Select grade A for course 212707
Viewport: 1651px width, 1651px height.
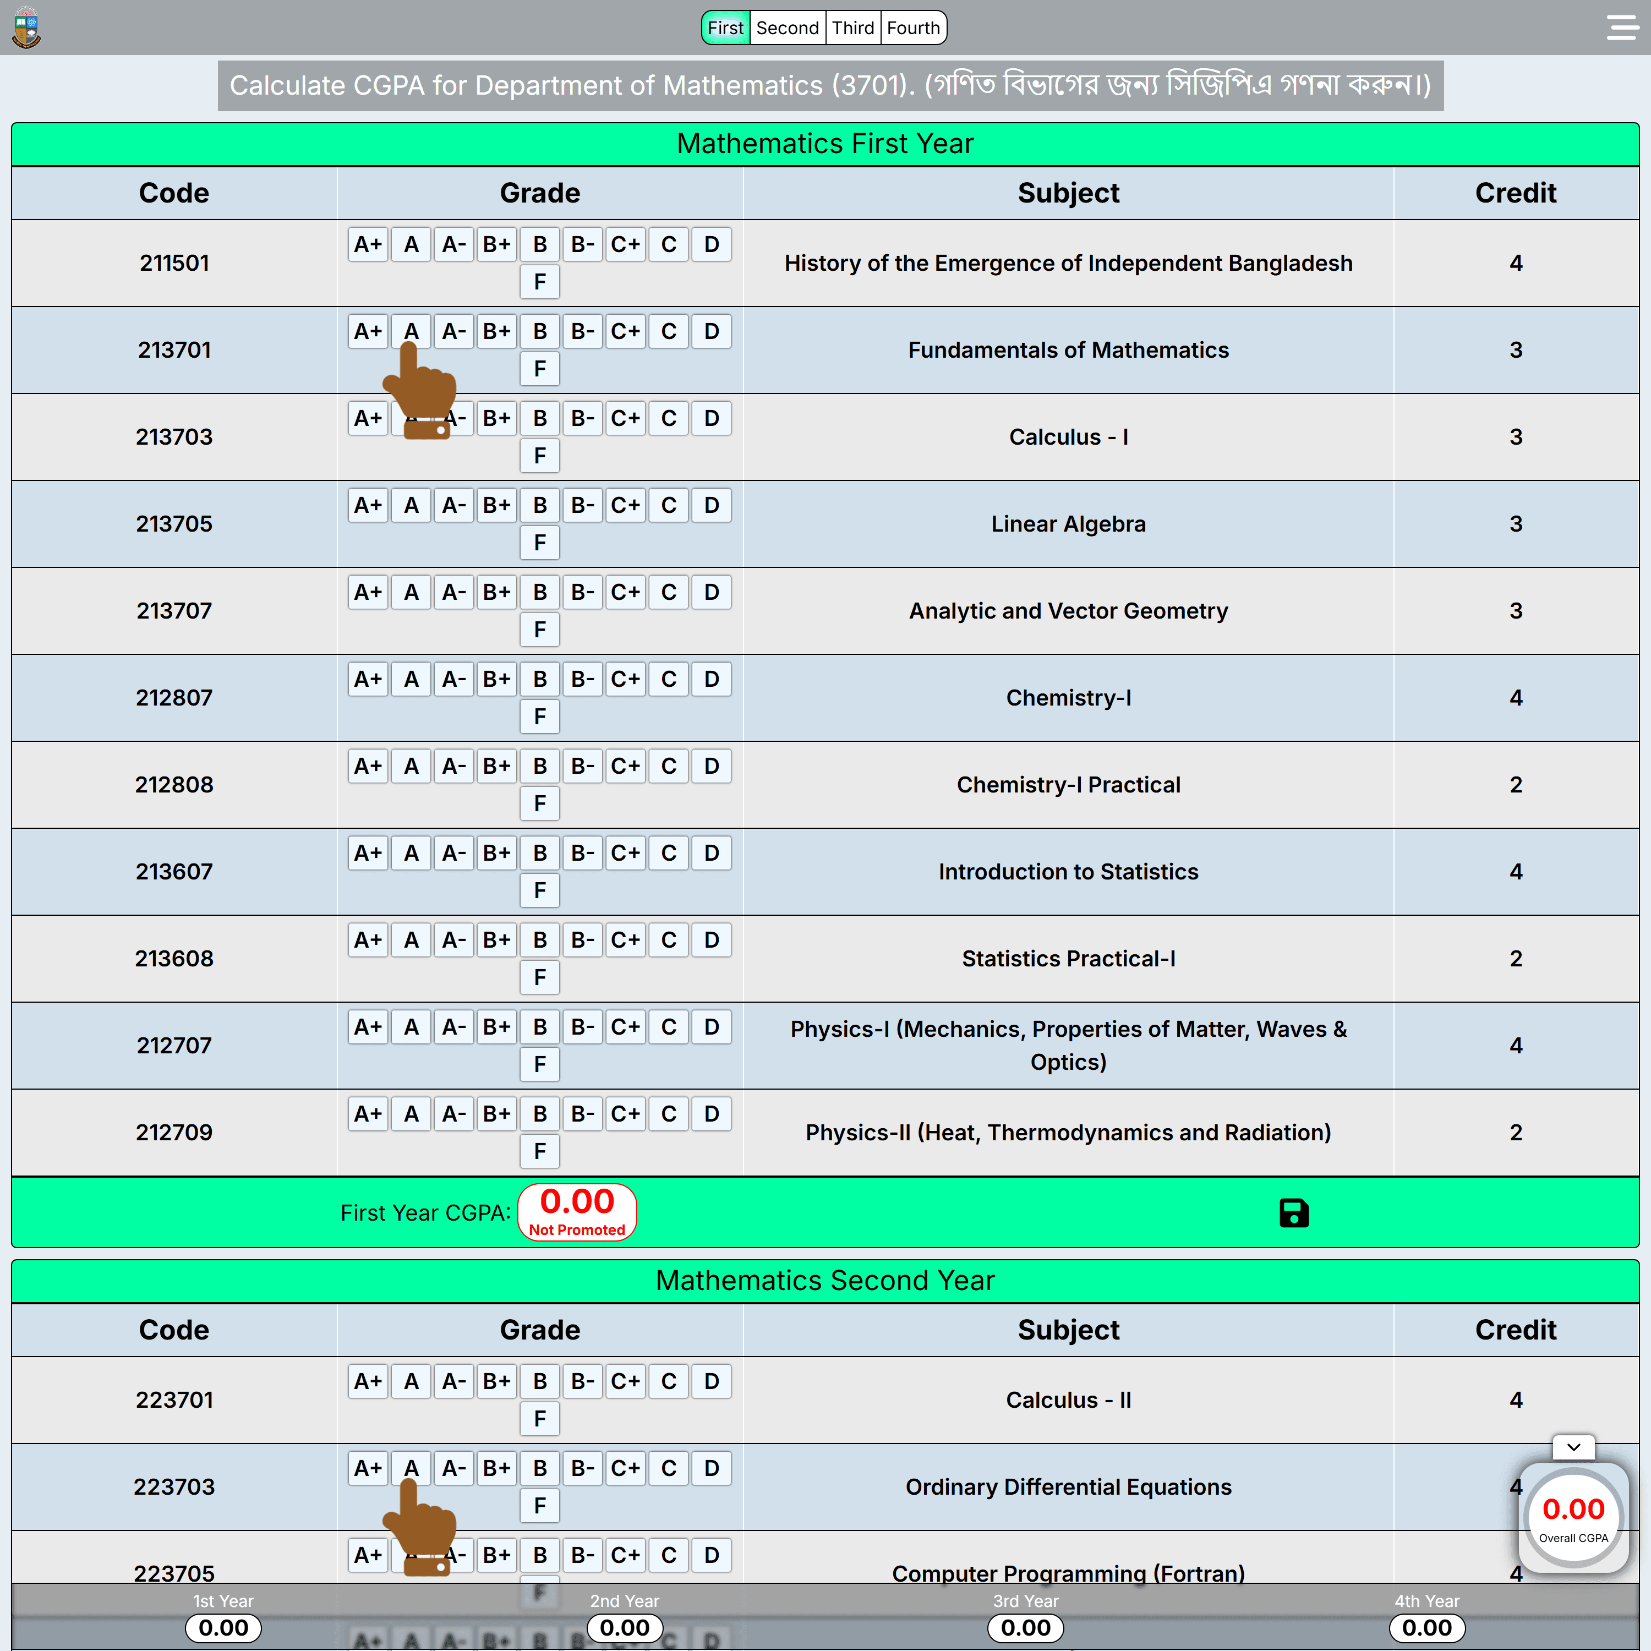pos(411,1027)
